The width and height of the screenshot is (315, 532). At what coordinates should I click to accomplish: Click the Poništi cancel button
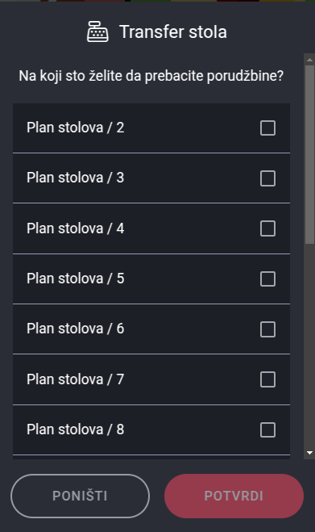pos(80,496)
